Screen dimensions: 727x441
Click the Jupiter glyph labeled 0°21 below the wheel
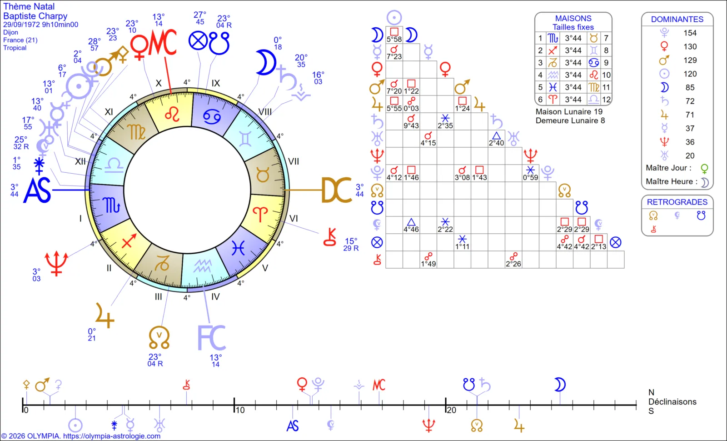[105, 316]
